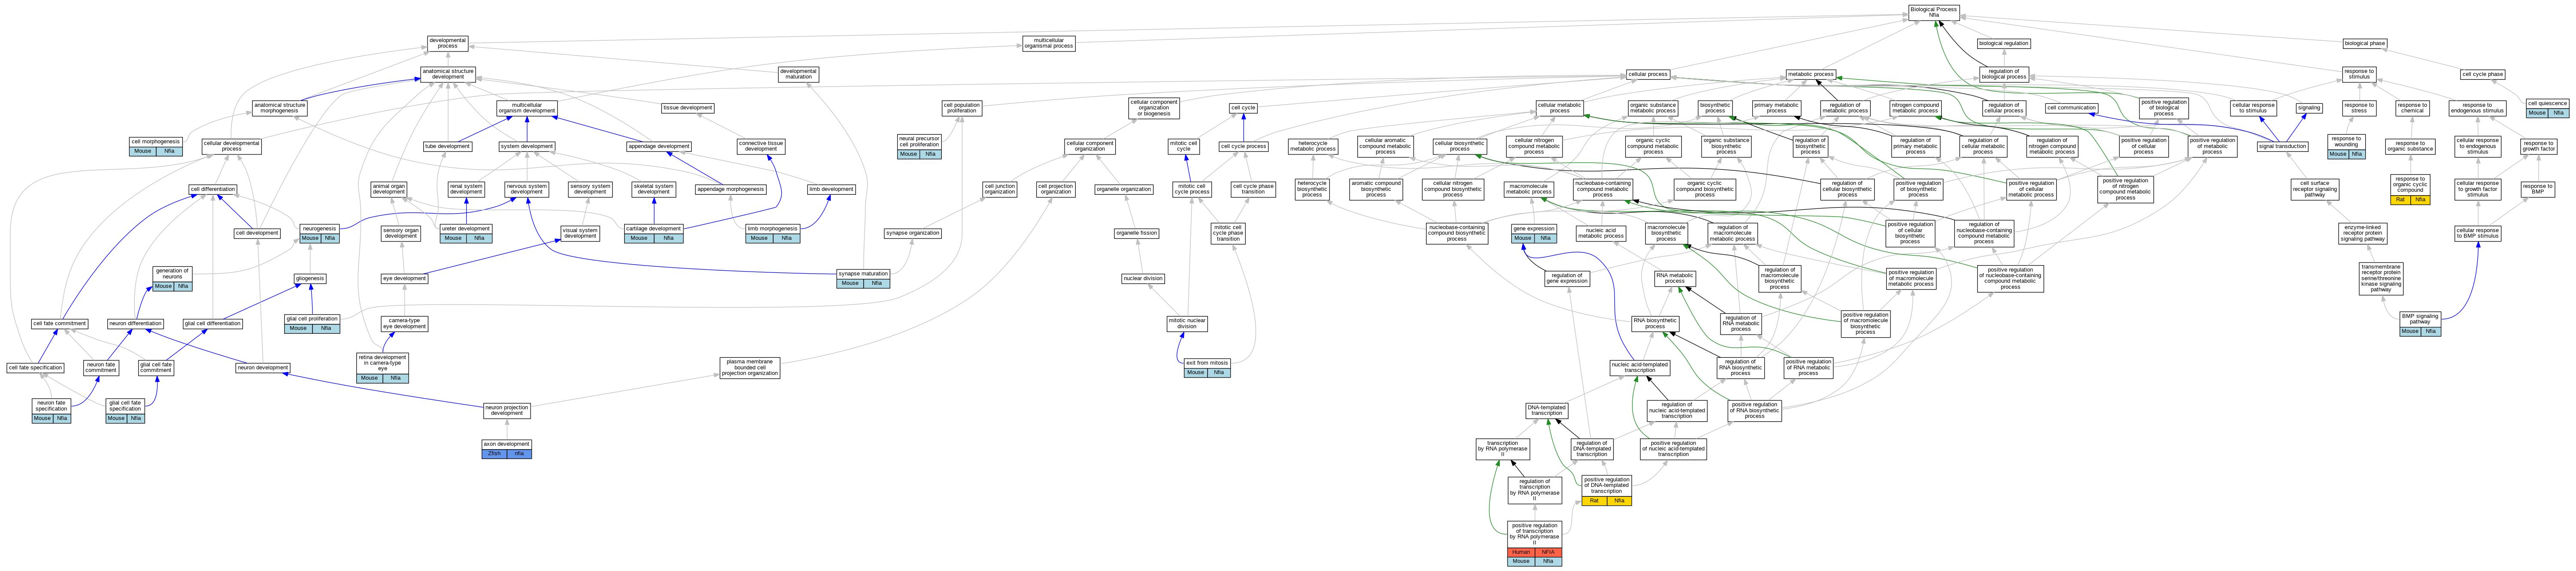Click the 'generation of neurons' node
This screenshot has width=2576, height=571.
(x=172, y=278)
